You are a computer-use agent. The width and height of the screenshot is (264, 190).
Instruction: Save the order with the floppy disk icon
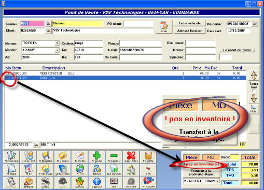[46, 157]
